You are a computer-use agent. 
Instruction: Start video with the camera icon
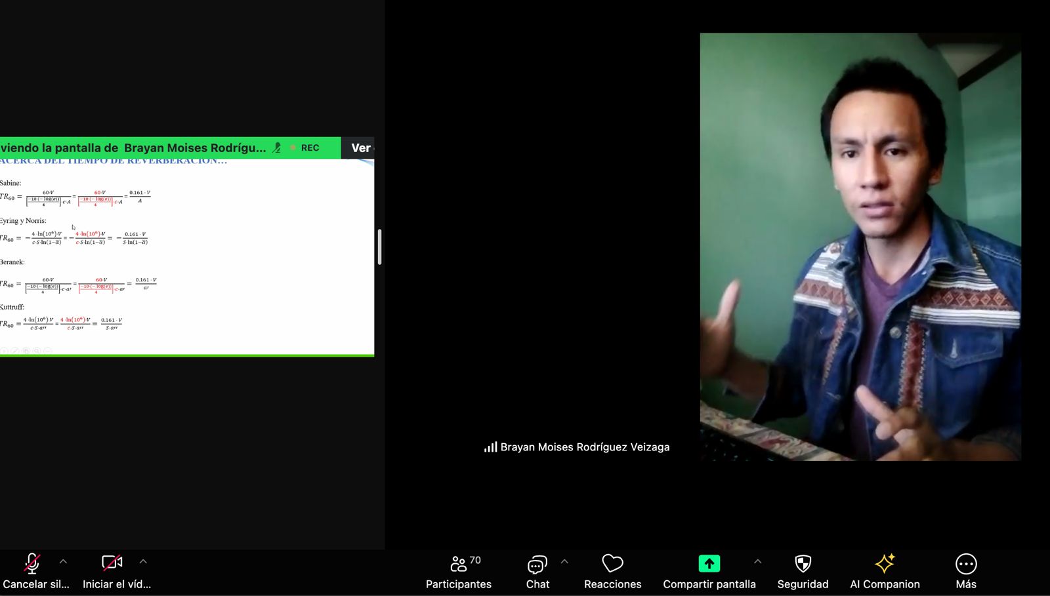112,563
